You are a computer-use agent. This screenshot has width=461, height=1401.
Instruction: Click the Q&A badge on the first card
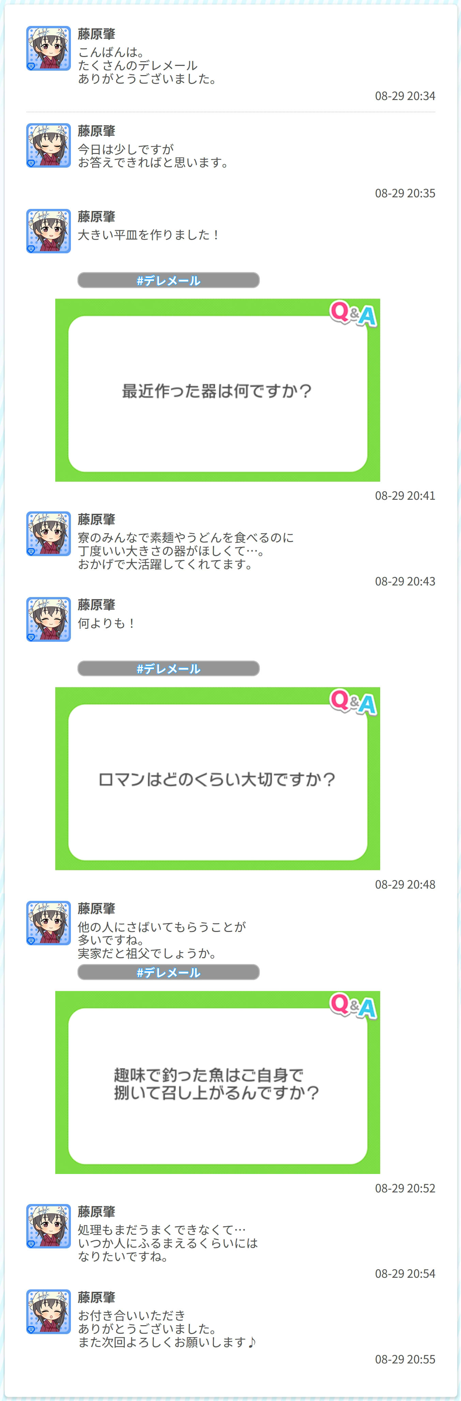click(354, 313)
